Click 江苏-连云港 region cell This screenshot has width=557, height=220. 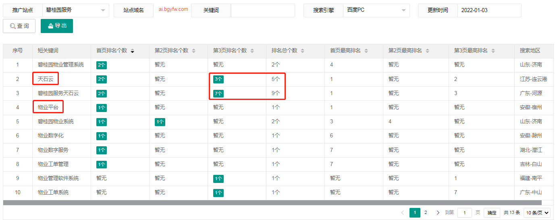click(534, 79)
